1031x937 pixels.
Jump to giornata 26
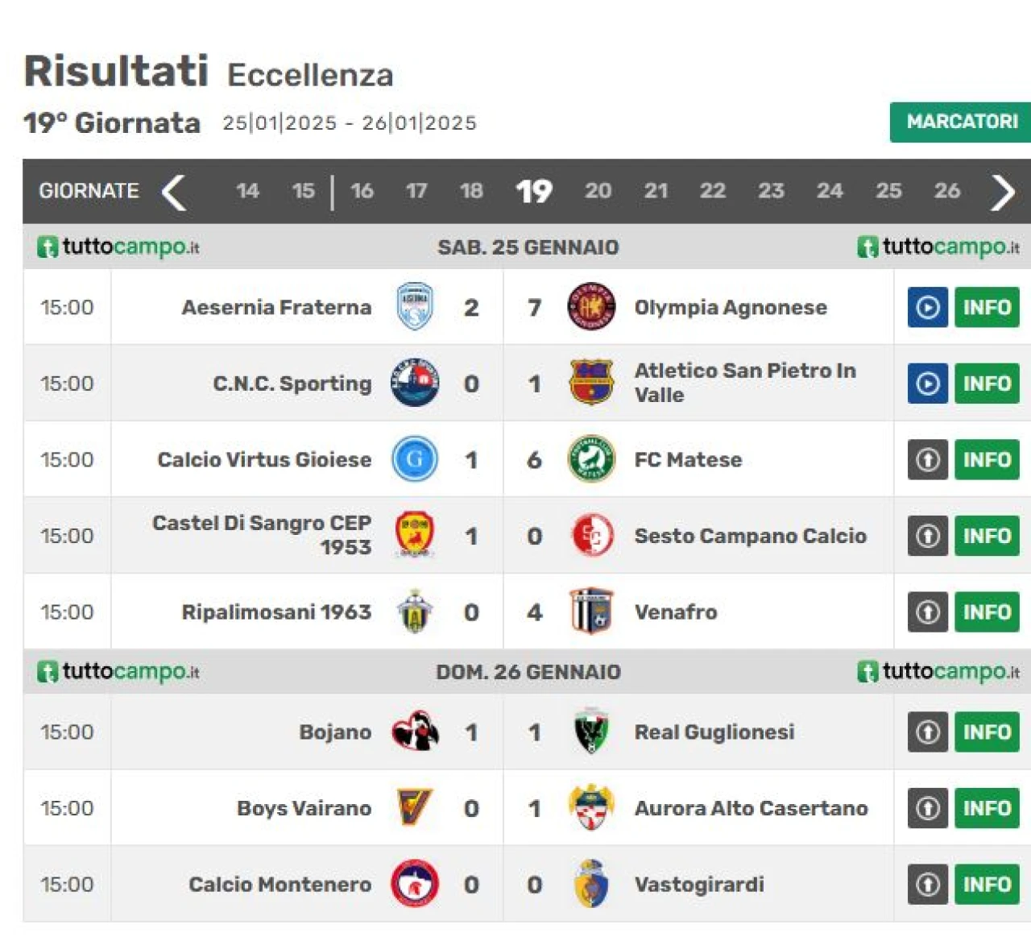point(947,191)
